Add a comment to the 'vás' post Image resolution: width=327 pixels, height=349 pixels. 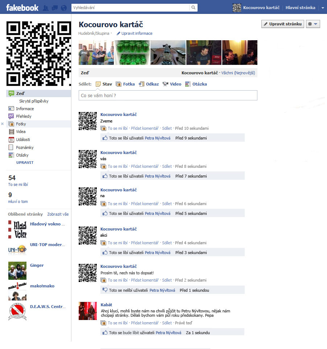[x=145, y=166]
